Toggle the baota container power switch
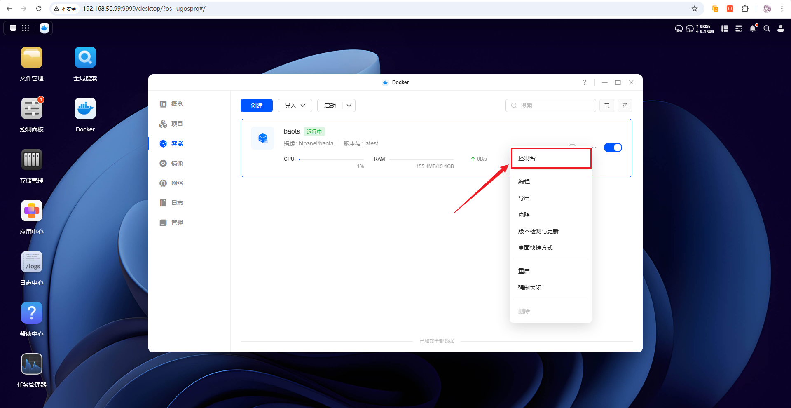 [613, 148]
